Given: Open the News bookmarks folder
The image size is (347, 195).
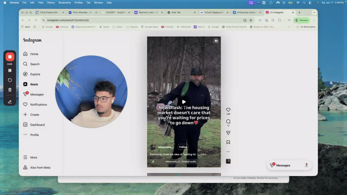Looking at the screenshot, I should pos(117,27).
